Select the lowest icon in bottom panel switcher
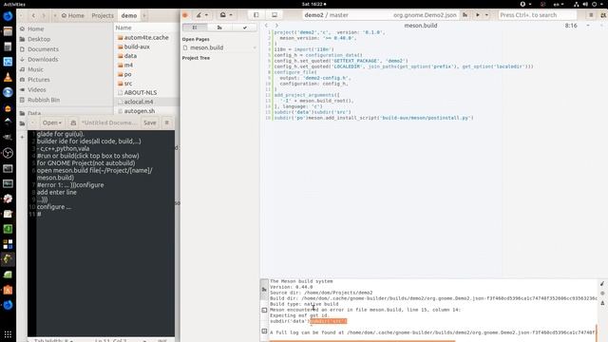This screenshot has height=342, width=608. (264, 332)
